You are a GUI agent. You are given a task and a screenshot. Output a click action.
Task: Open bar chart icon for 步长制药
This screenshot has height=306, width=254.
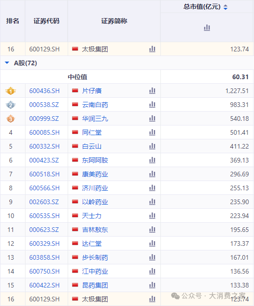click(x=152, y=257)
